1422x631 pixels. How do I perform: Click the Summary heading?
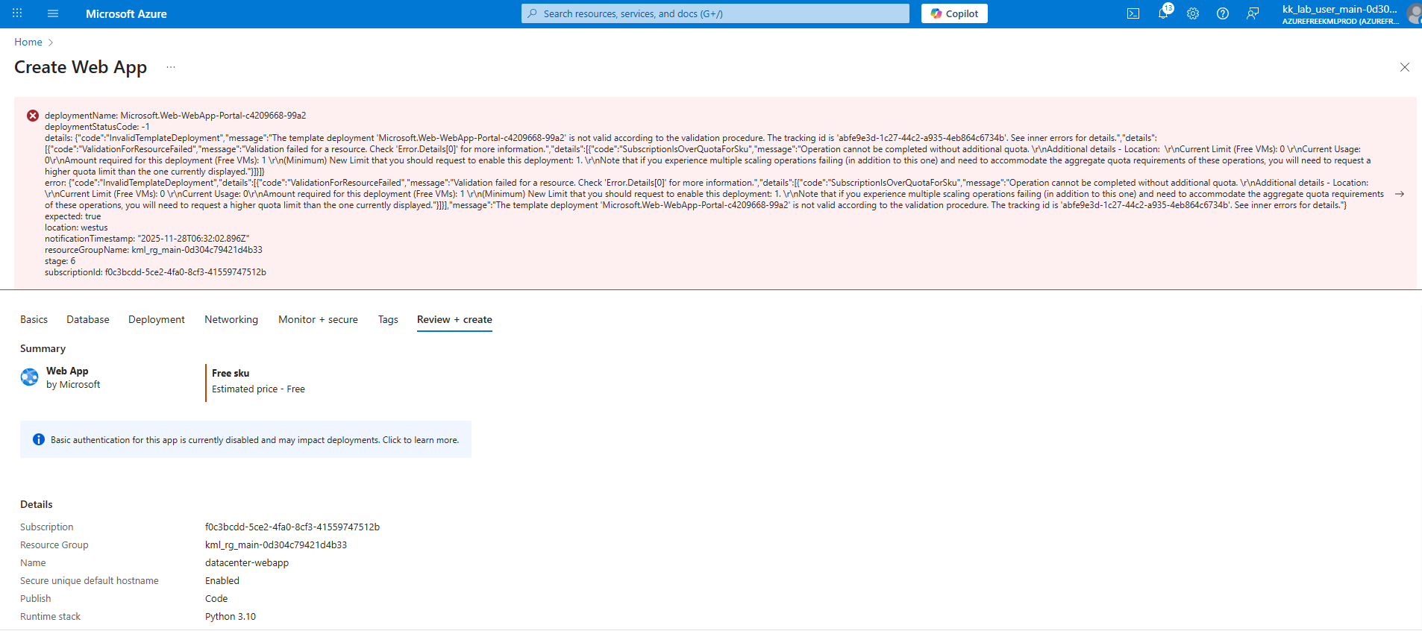pyautogui.click(x=43, y=348)
